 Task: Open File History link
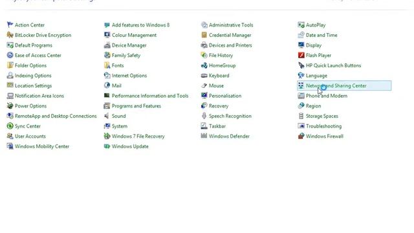pyautogui.click(x=221, y=56)
